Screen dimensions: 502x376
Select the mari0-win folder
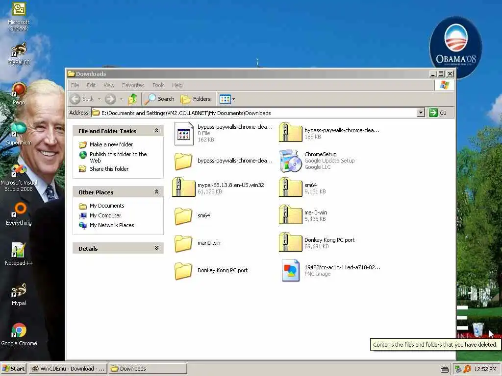(x=198, y=243)
